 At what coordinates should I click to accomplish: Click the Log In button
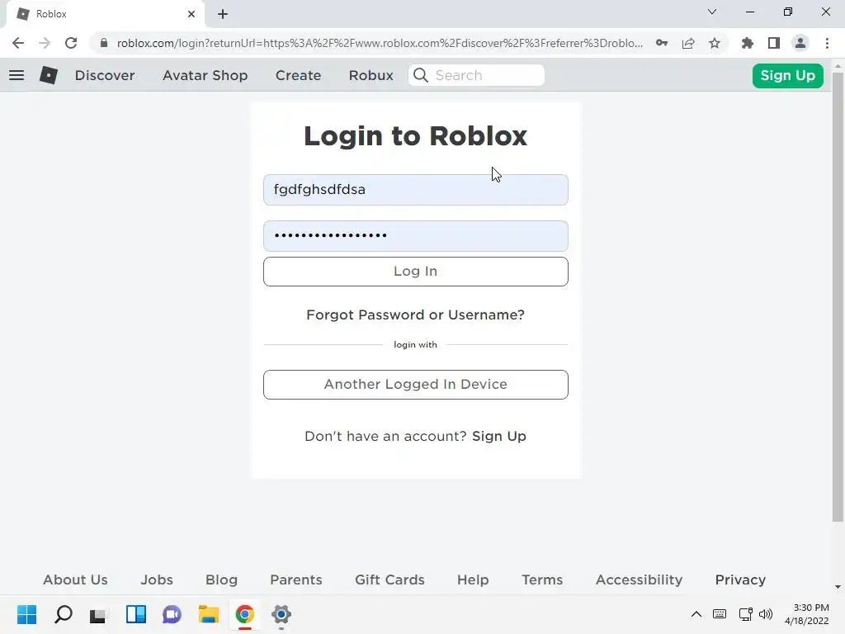click(416, 271)
